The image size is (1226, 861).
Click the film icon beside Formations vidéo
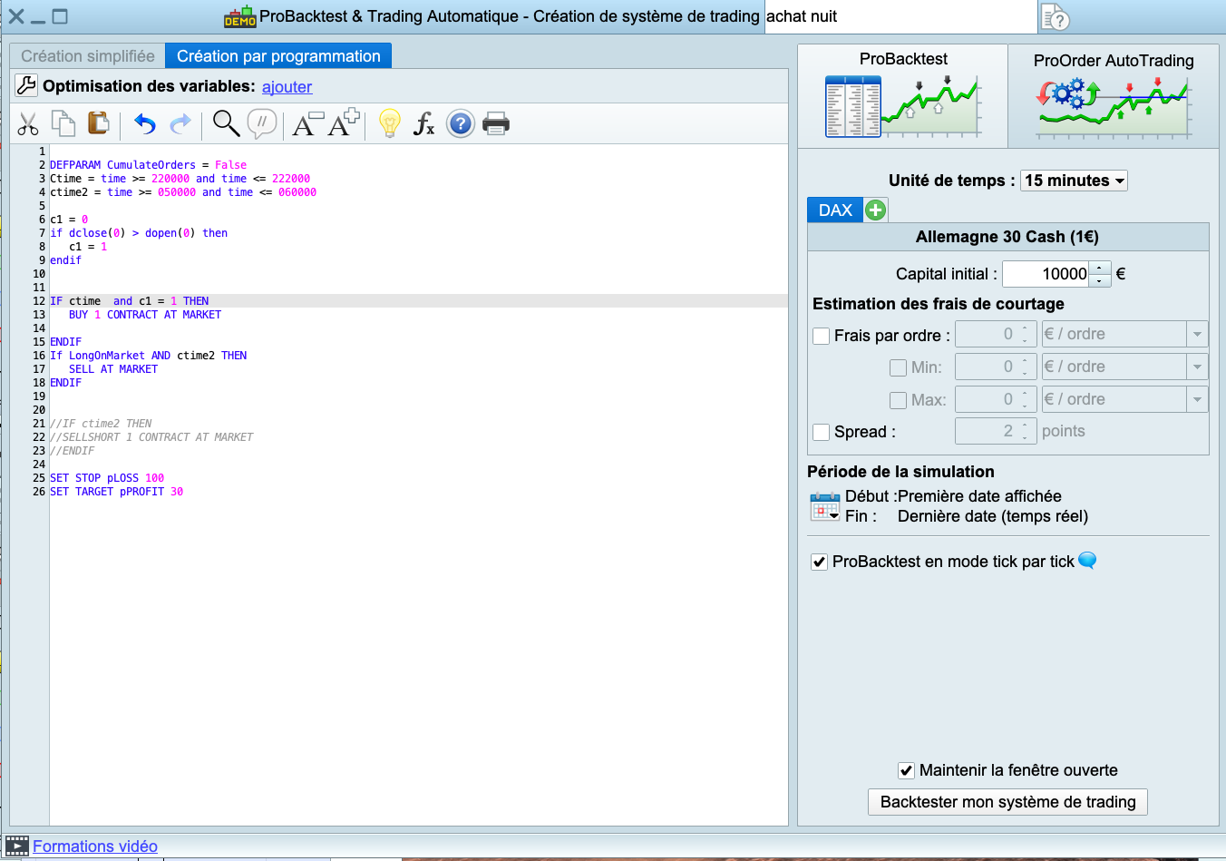point(17,846)
